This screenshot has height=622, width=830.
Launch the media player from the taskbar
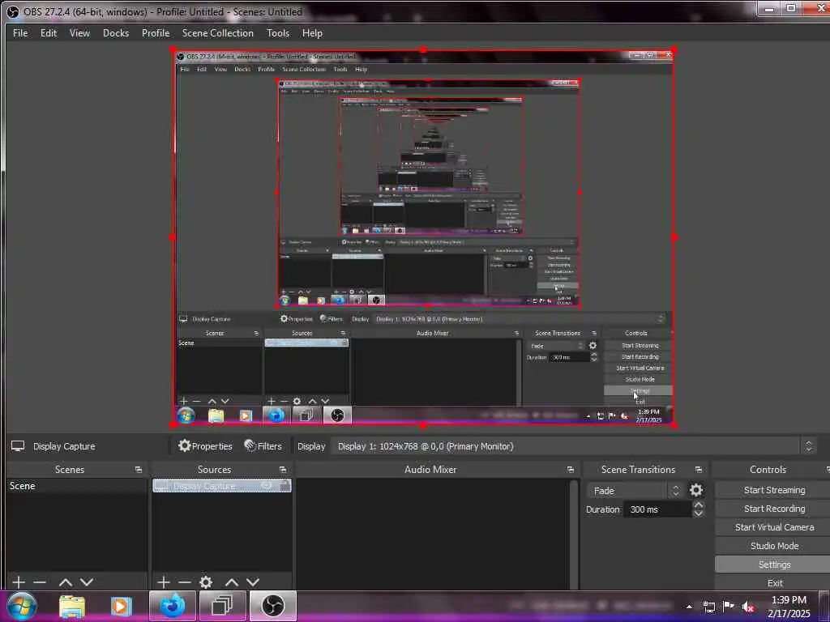pyautogui.click(x=122, y=606)
